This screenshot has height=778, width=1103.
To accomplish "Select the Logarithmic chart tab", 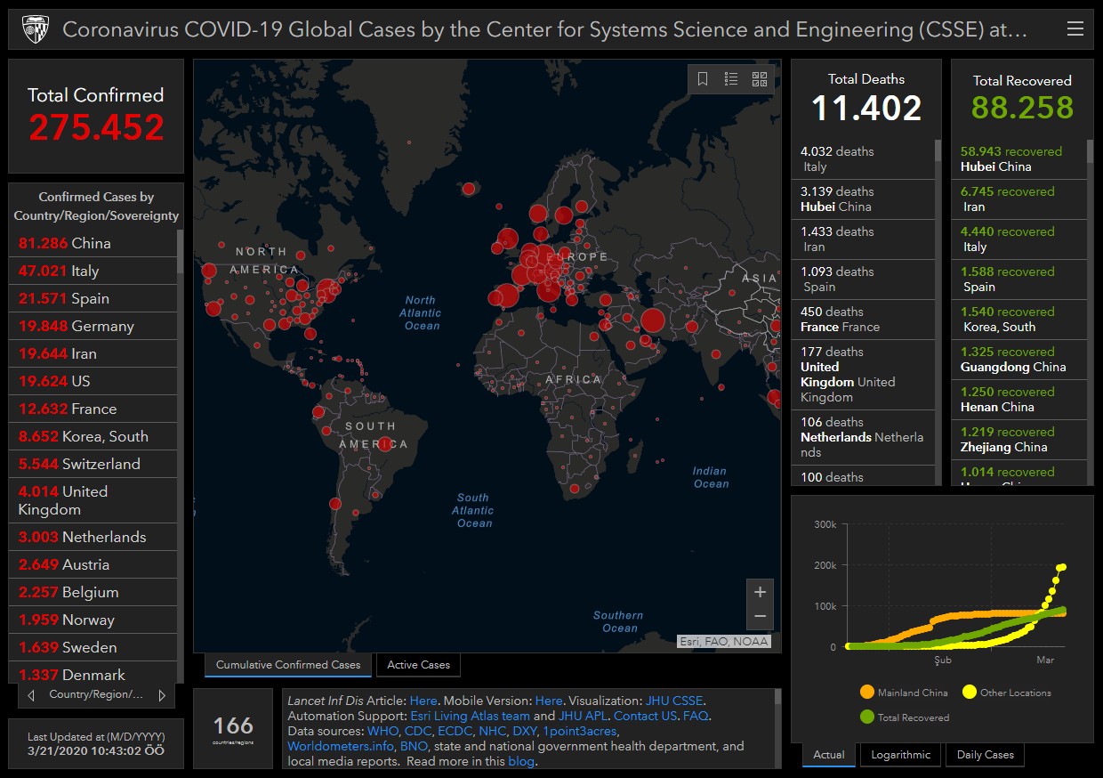I will 900,755.
